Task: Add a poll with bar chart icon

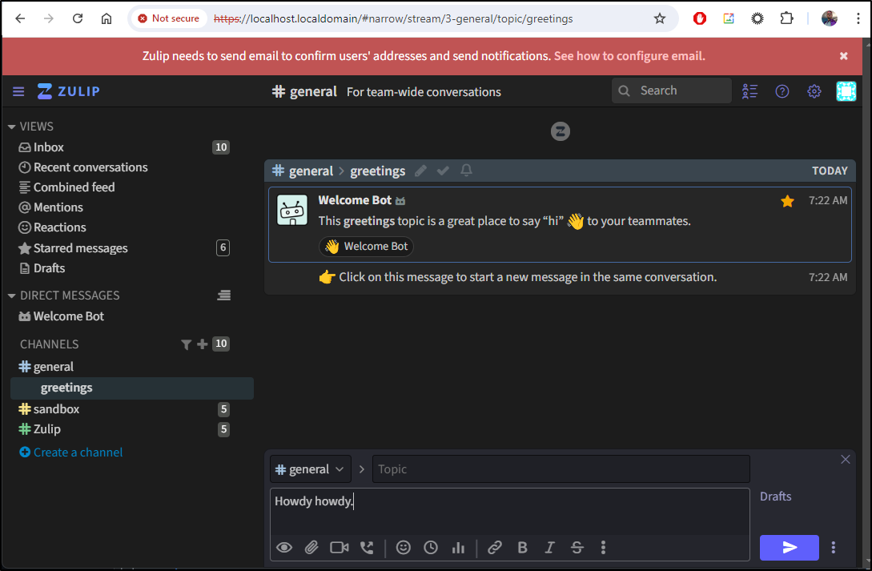Action: pyautogui.click(x=458, y=548)
